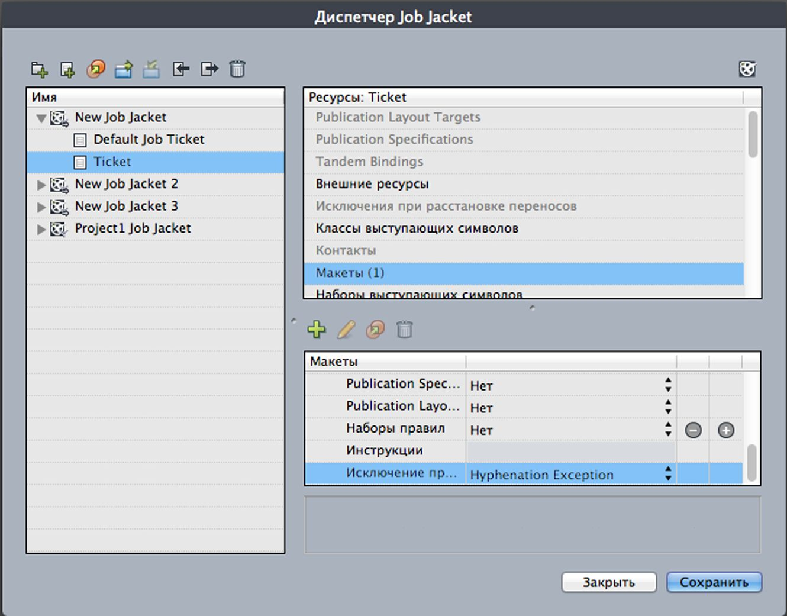Expand the New Job Jacket 2 node
Viewport: 787px width, 616px height.
pos(41,185)
